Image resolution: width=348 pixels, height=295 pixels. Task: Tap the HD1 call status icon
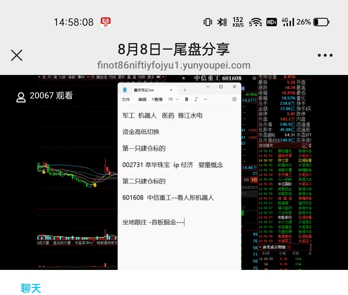[x=271, y=22]
